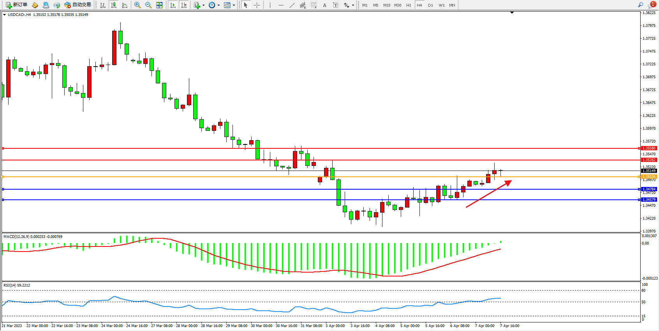The image size is (659, 331).
Task: Switch to the M15 timeframe
Action: pos(386,5)
